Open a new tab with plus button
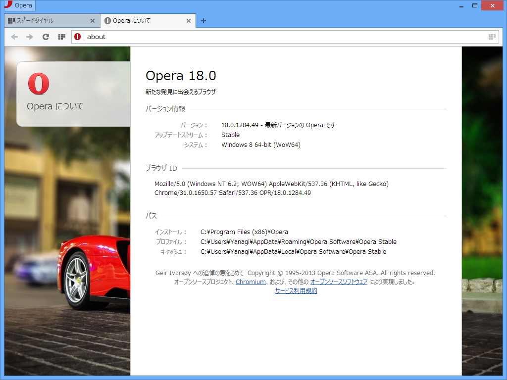Image resolution: width=507 pixels, height=380 pixels. [203, 21]
